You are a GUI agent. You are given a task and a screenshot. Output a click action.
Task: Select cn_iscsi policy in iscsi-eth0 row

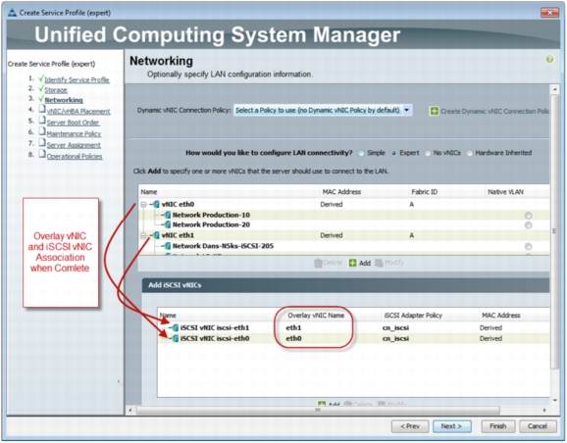tap(395, 339)
